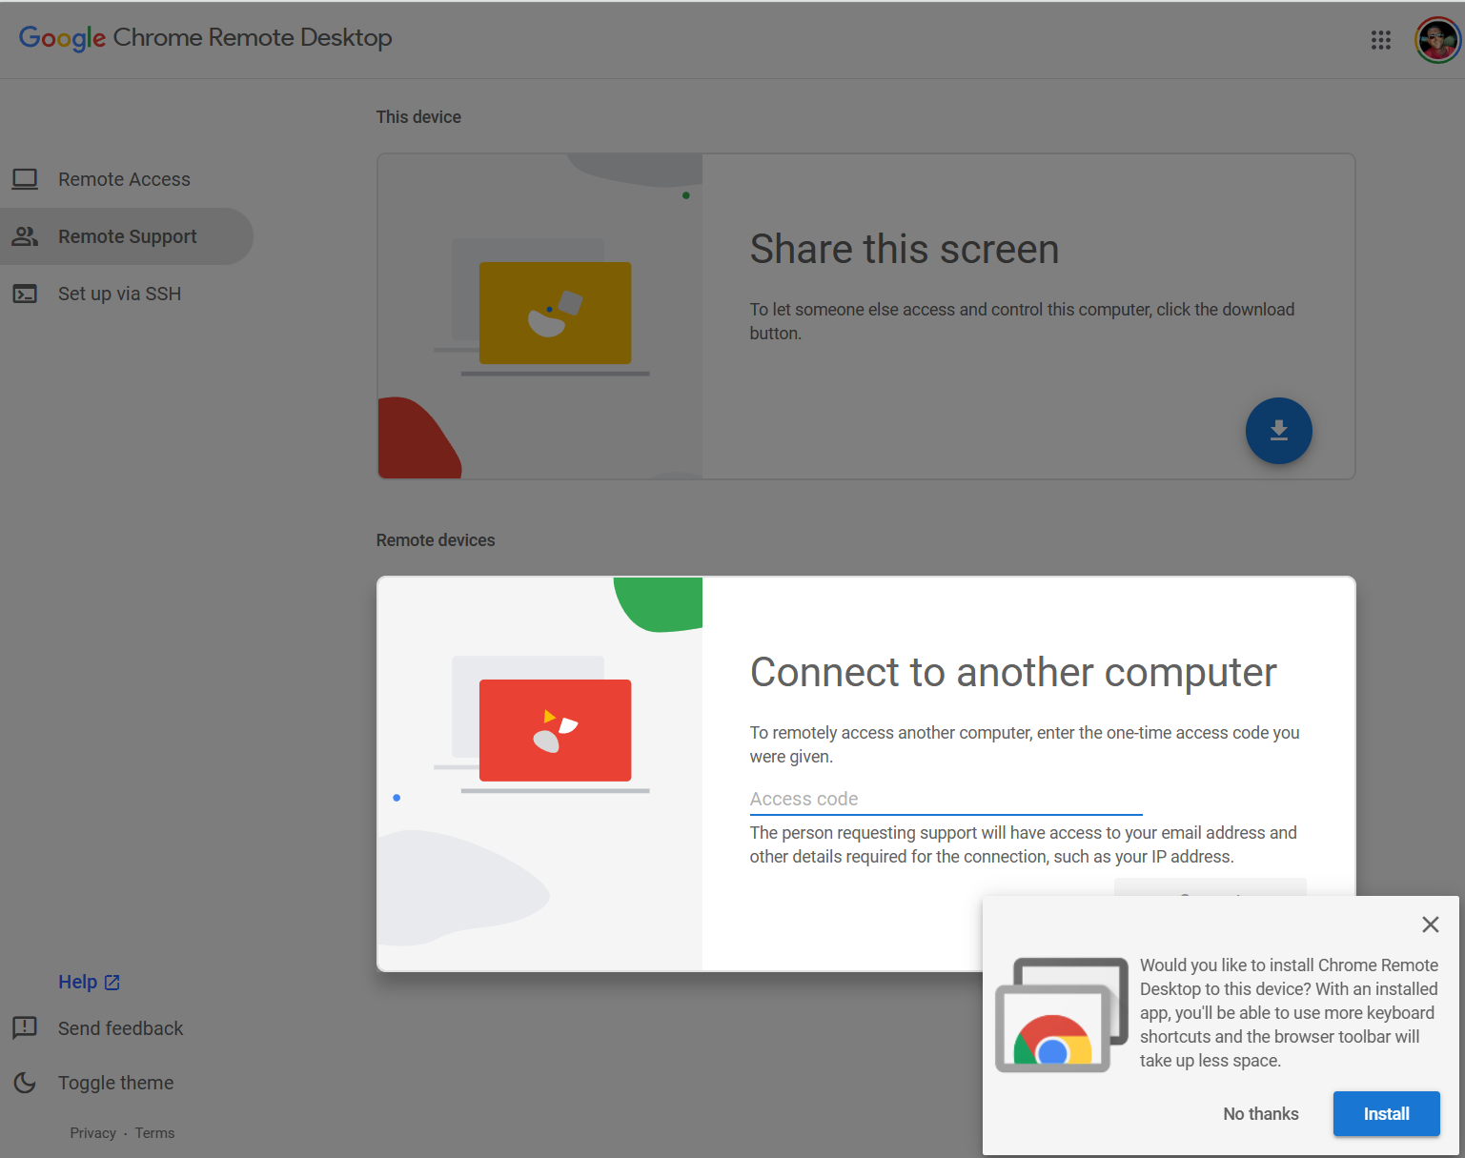The width and height of the screenshot is (1465, 1158).
Task: Switch to Remote Access section
Action: click(124, 179)
